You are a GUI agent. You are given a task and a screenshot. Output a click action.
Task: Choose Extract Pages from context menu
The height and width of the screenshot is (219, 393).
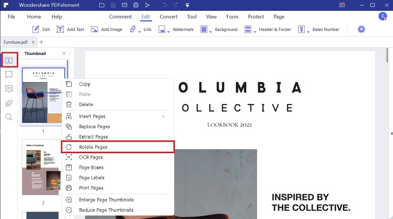coord(118,137)
